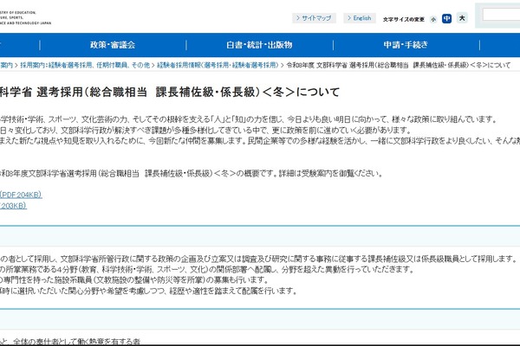Click paragraph mentioning 受験案内を御覧ください

click(192, 174)
